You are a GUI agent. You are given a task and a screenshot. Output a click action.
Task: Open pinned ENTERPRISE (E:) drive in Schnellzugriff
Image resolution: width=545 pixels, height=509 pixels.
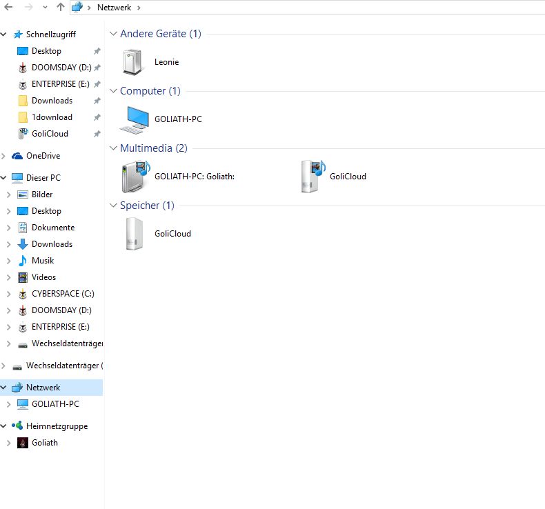[61, 84]
